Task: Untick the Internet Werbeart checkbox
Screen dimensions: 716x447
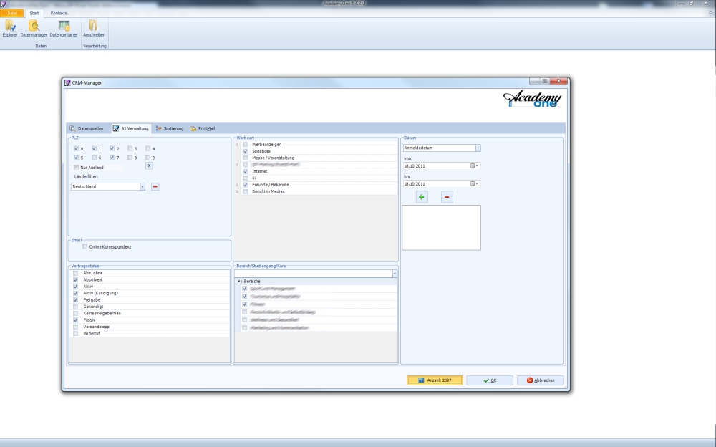Action: click(246, 172)
